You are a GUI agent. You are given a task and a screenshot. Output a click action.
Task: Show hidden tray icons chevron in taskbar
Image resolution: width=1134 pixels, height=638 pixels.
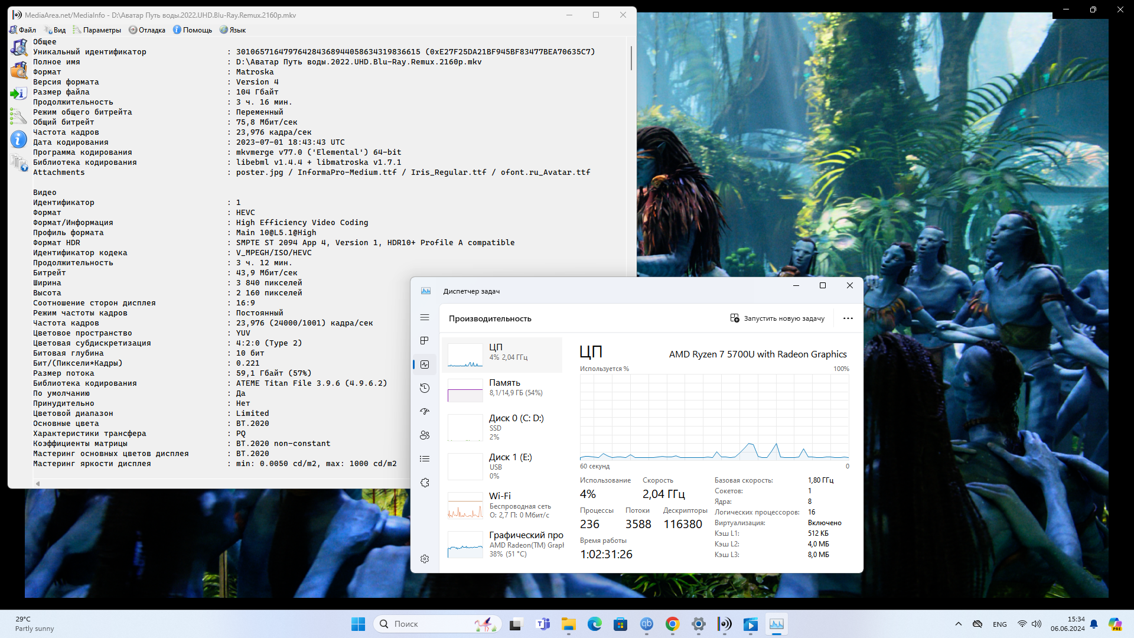click(x=959, y=624)
